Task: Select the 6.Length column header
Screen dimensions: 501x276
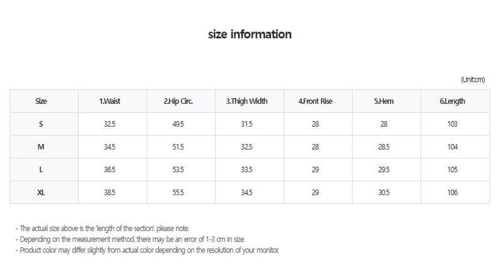Action: [452, 101]
